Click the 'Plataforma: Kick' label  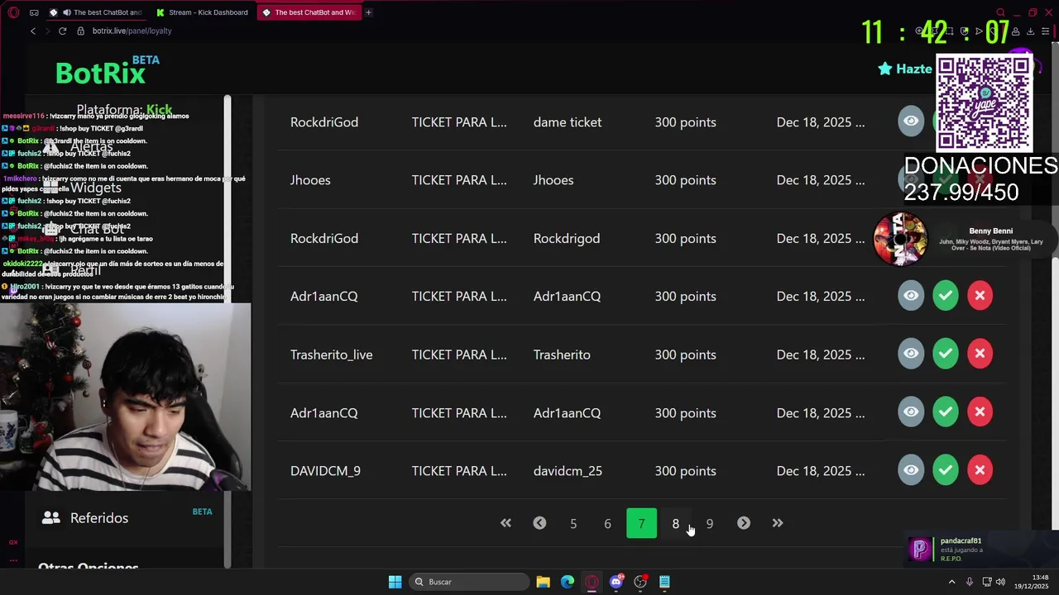[124, 109]
